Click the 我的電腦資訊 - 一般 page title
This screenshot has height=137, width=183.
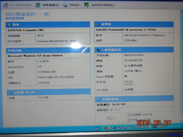click(27, 14)
